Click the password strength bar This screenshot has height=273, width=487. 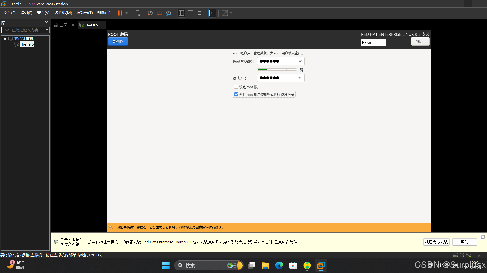click(x=277, y=69)
